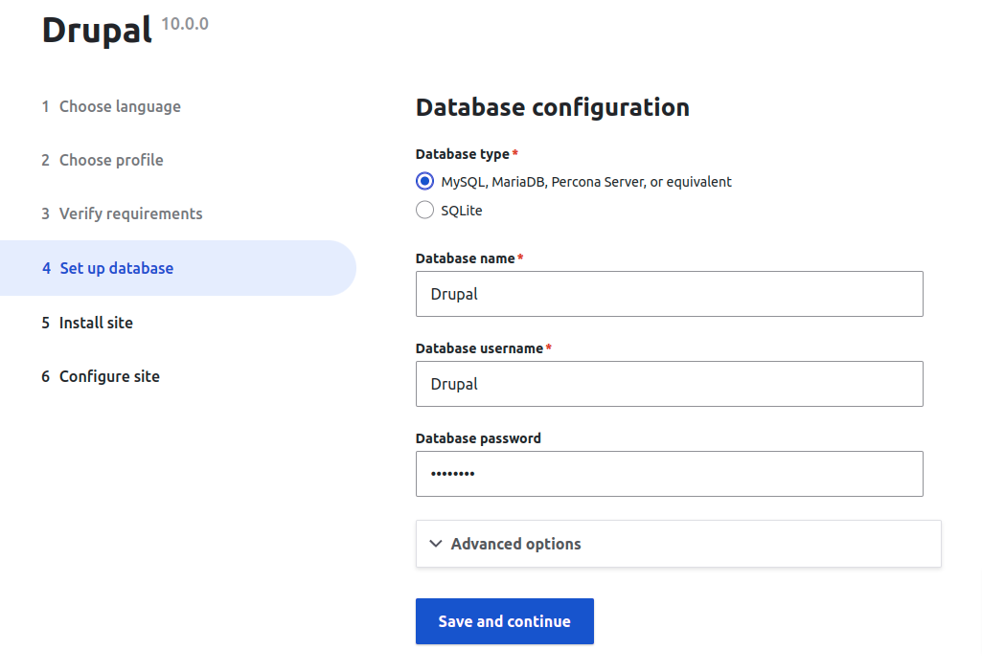Click the Drupal title heading
Screen dimensions: 982x672
tap(97, 30)
